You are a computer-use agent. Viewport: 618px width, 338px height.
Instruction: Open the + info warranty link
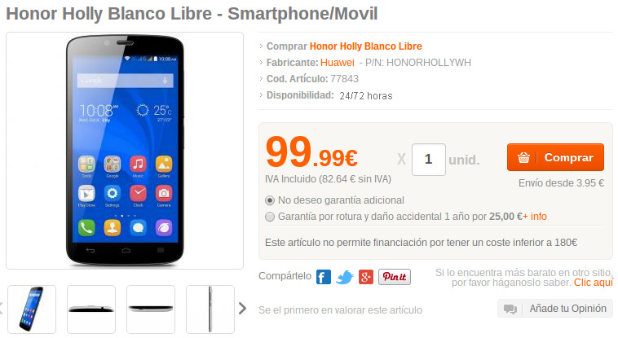pos(535,217)
